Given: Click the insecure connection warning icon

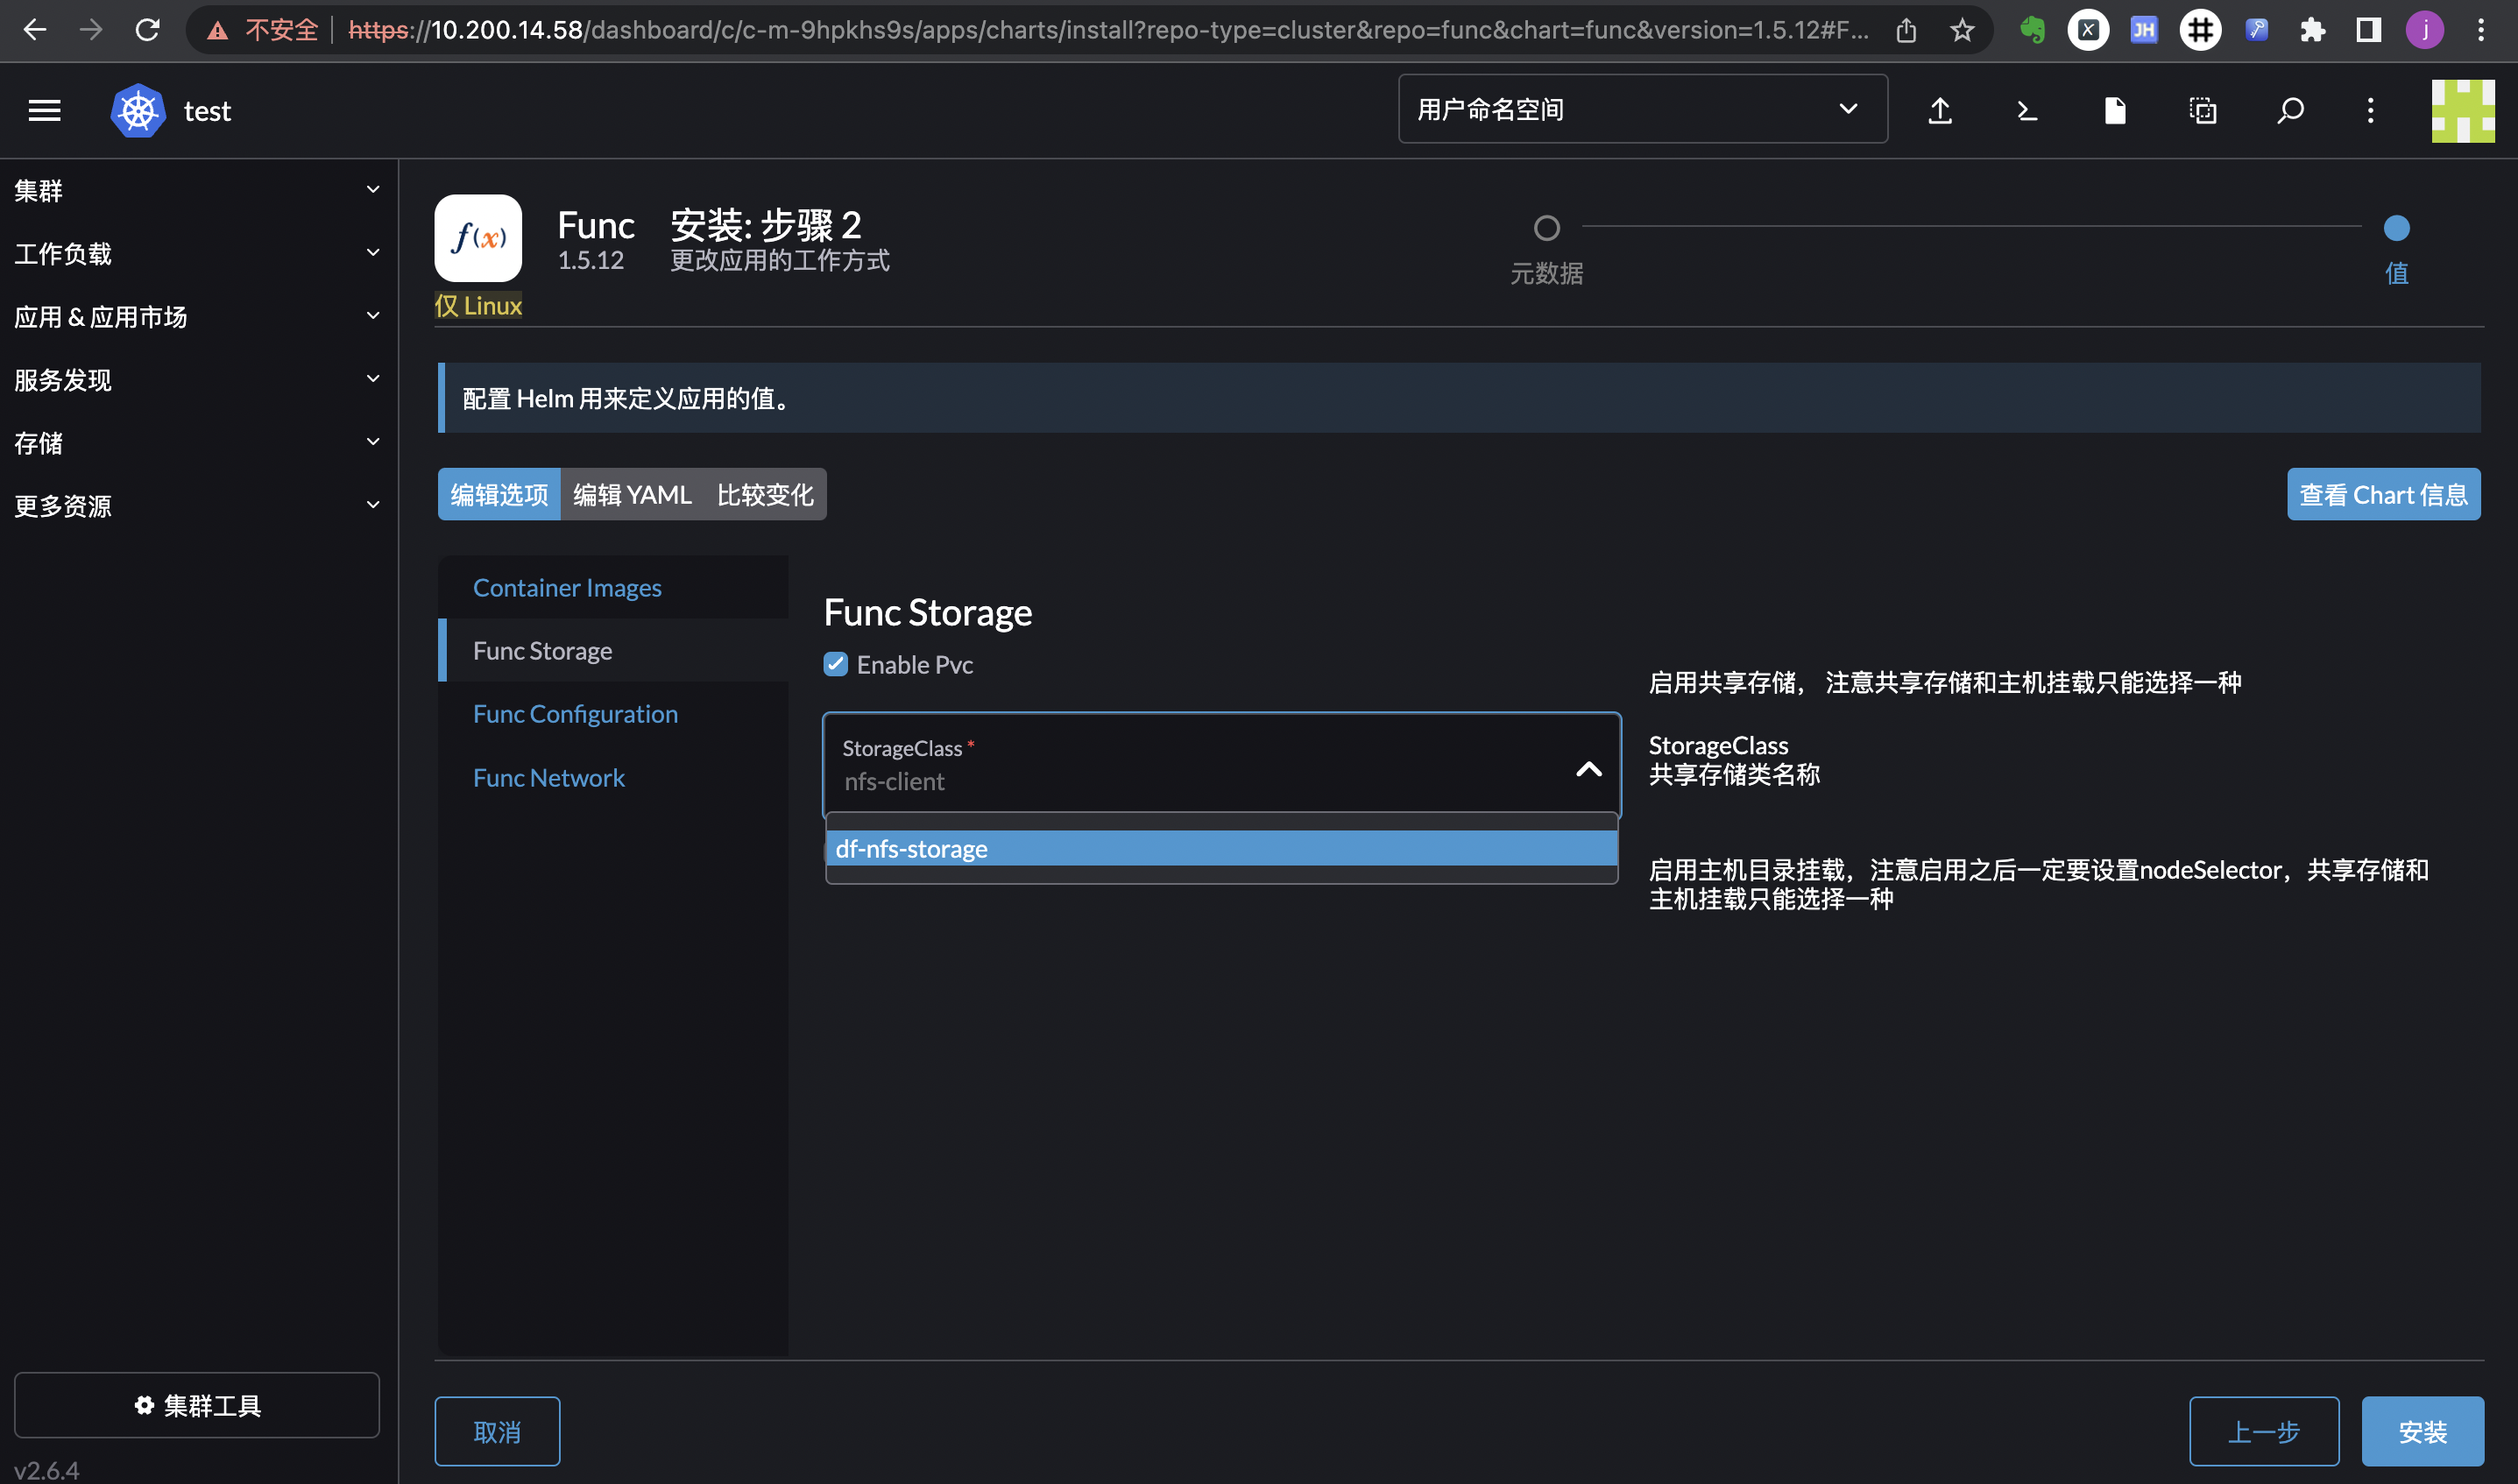Looking at the screenshot, I should (x=217, y=31).
